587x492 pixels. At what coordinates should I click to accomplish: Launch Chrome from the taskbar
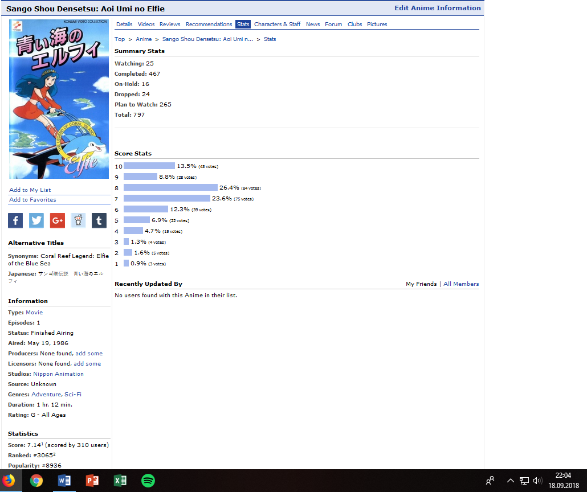pyautogui.click(x=36, y=481)
